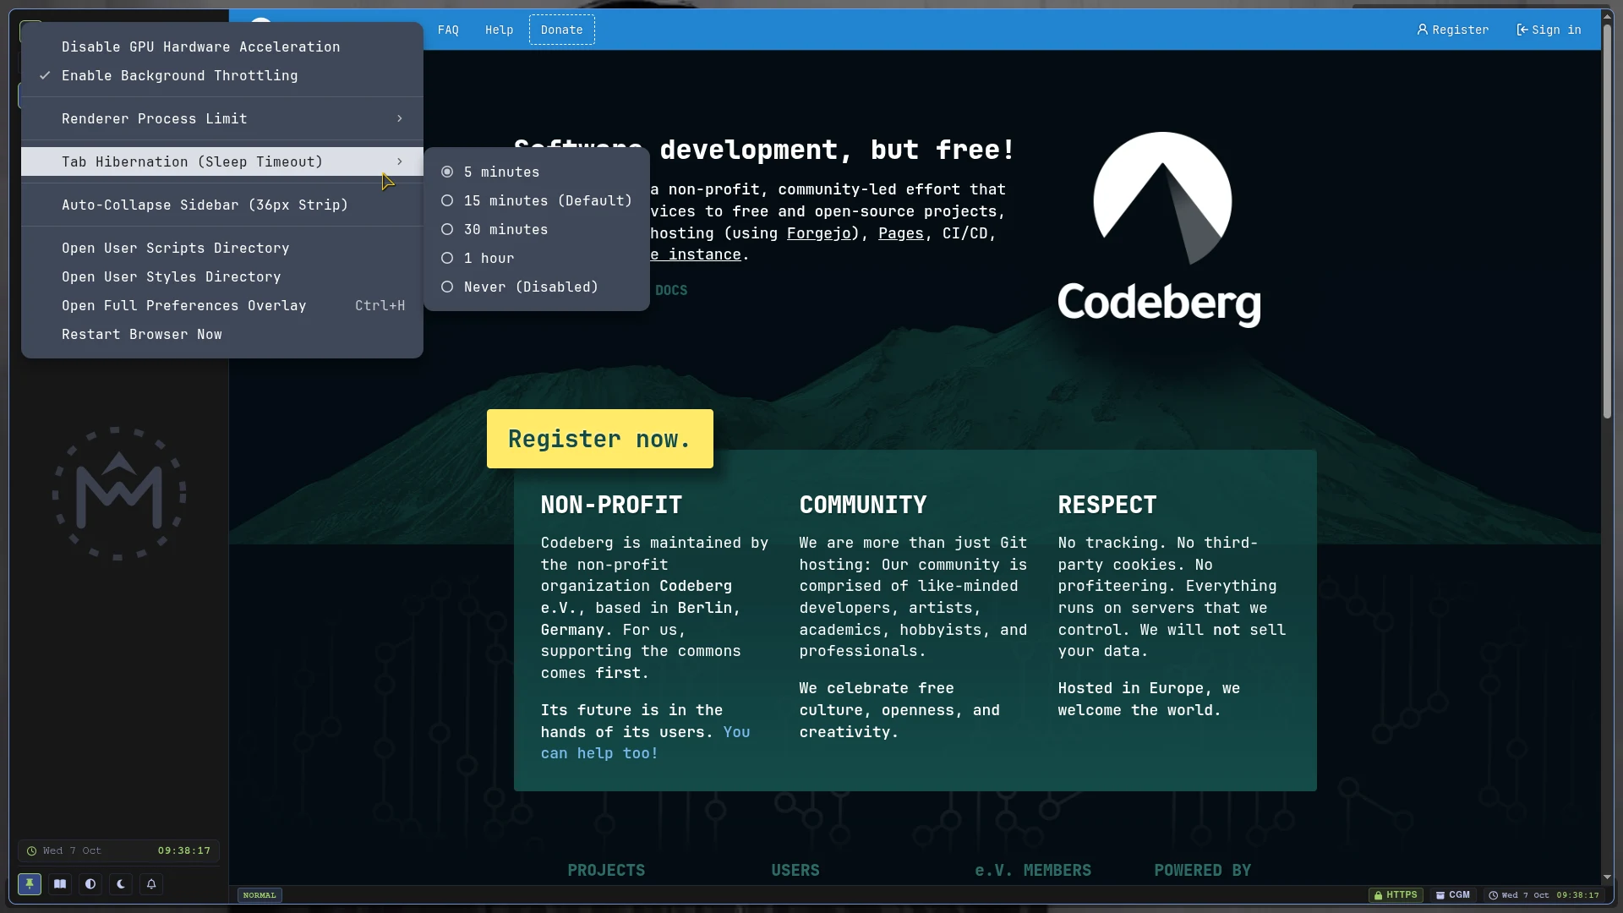Click the vertical page scrollbar thumb

click(x=1607, y=220)
